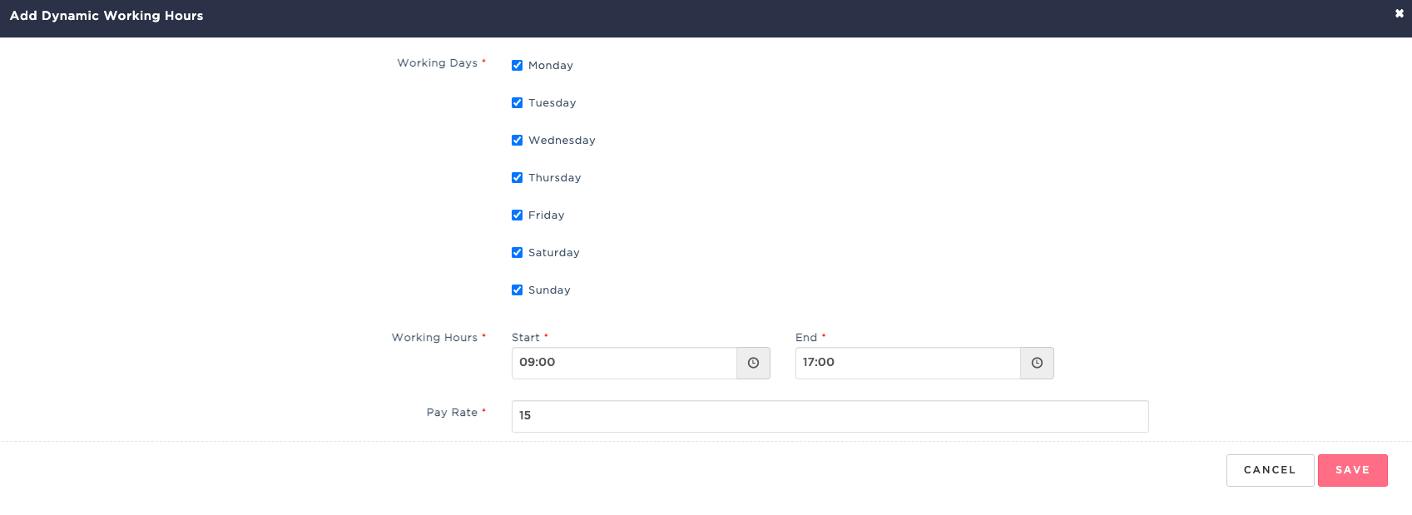The width and height of the screenshot is (1412, 515).
Task: Toggle the Thursday checkbox
Action: 517,177
